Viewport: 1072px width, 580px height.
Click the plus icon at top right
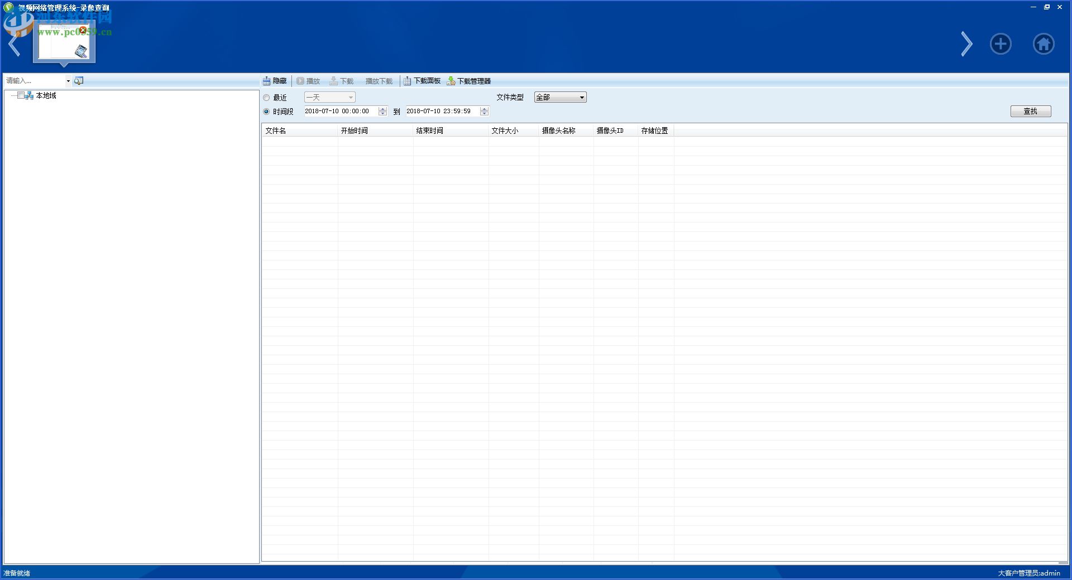[x=1001, y=43]
